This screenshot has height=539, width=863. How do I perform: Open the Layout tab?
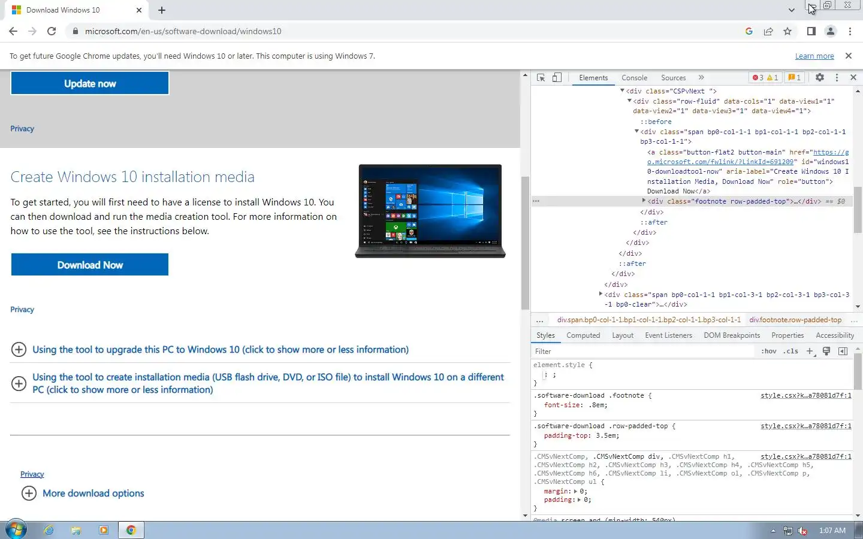(x=623, y=335)
